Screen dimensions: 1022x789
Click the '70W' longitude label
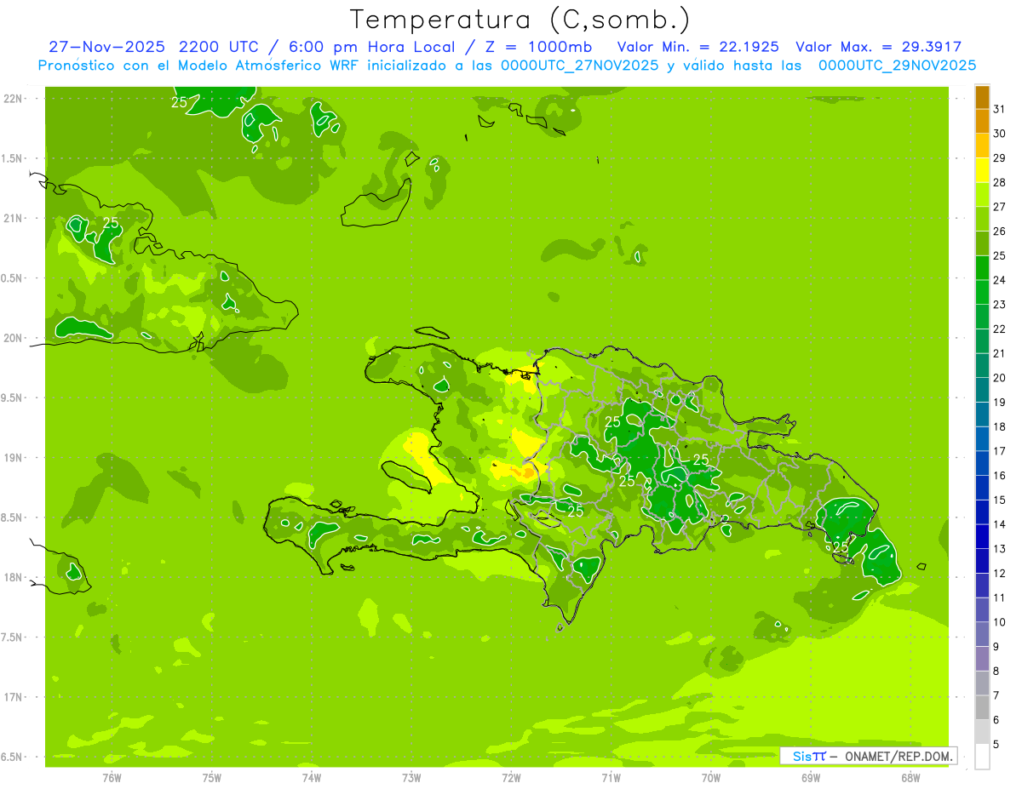pyautogui.click(x=711, y=778)
